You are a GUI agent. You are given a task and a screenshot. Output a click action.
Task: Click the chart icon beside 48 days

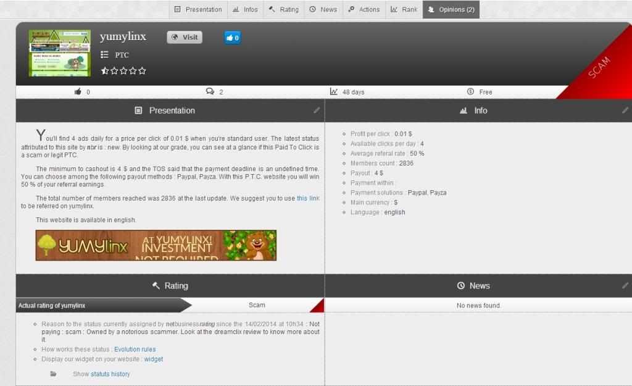[x=334, y=91]
